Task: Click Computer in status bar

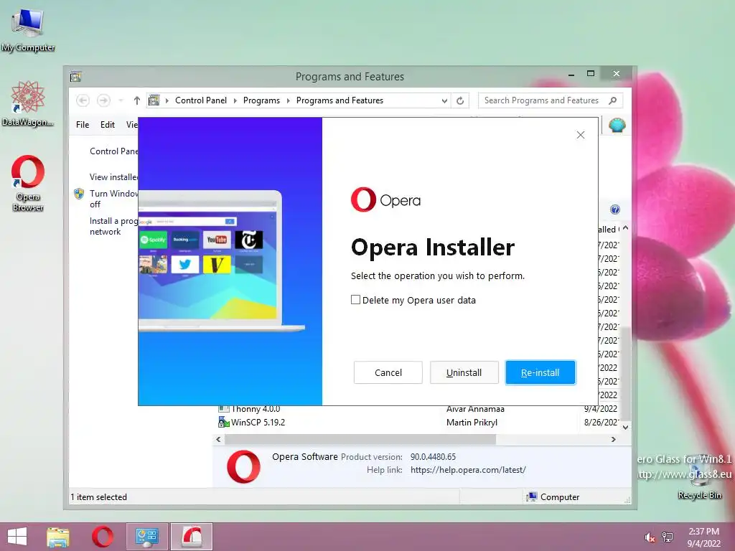Action: [553, 496]
